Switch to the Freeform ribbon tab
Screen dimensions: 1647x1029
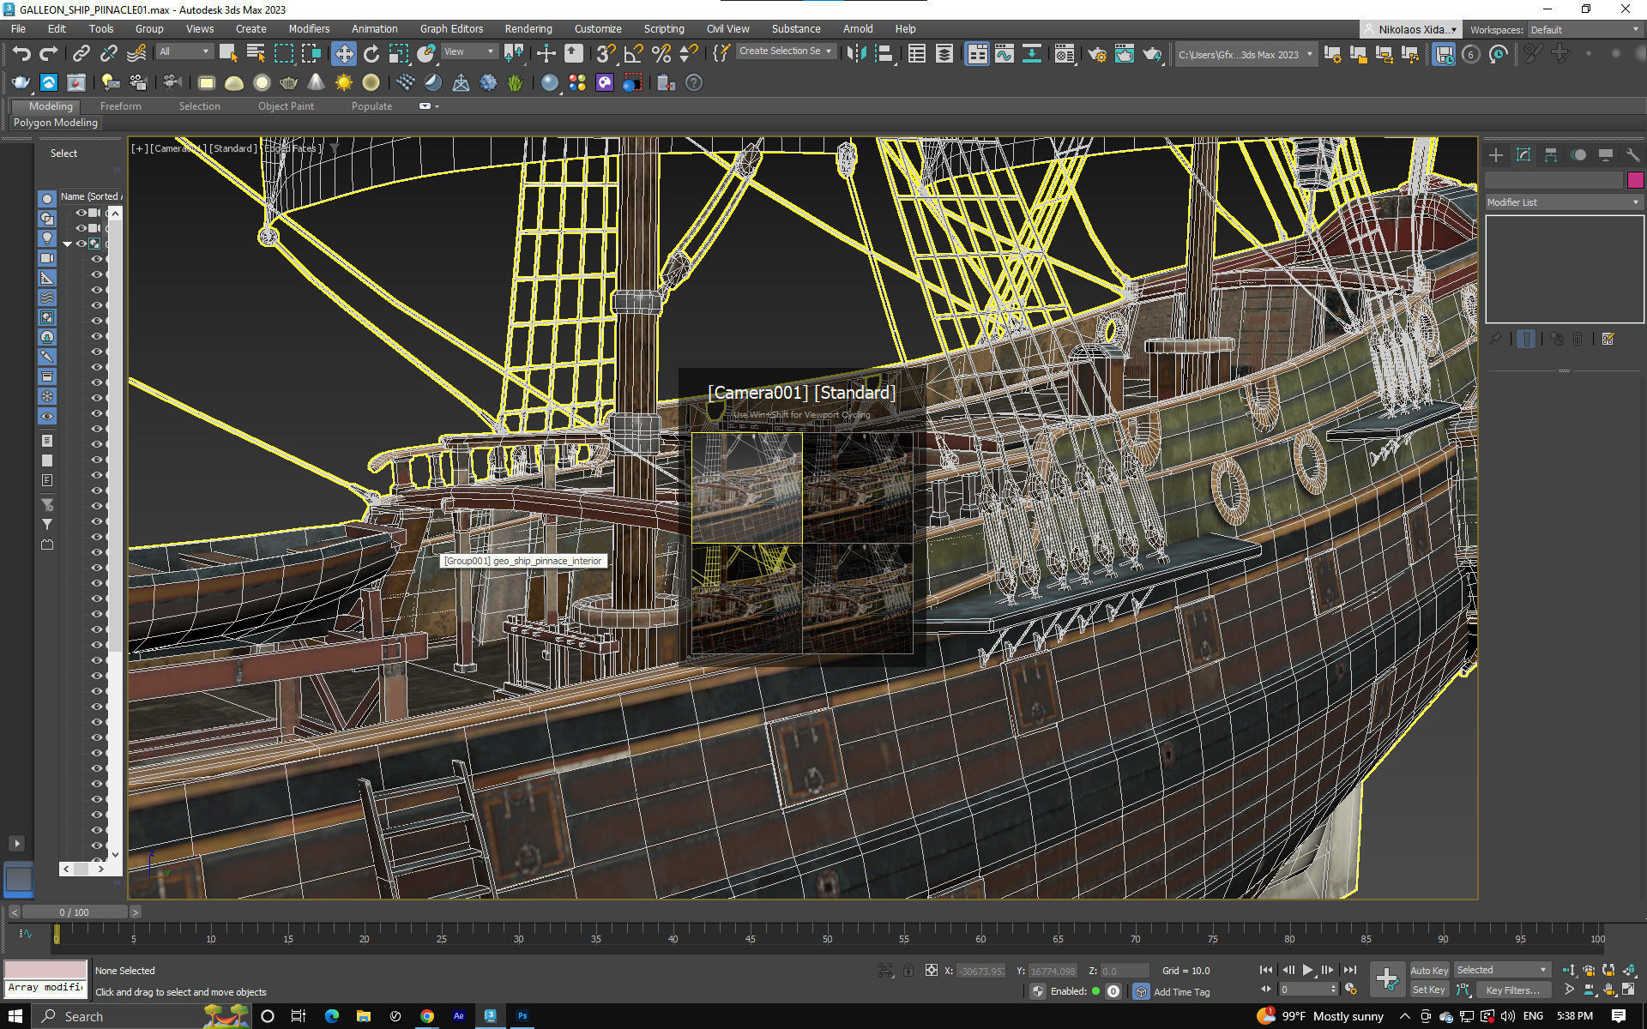pos(120,106)
